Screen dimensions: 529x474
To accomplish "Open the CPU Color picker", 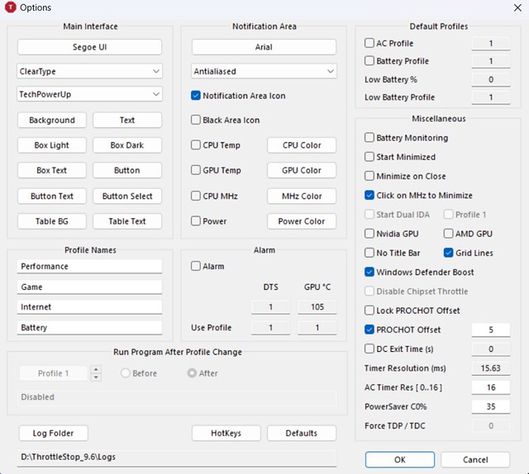I will (x=302, y=145).
